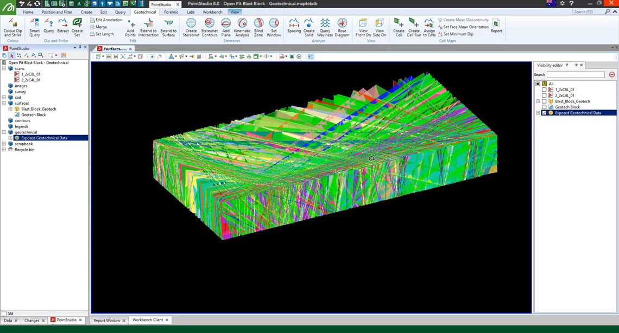Focus the Visibility editor Search field
The width and height of the screenshot is (619, 333).
(576, 74)
